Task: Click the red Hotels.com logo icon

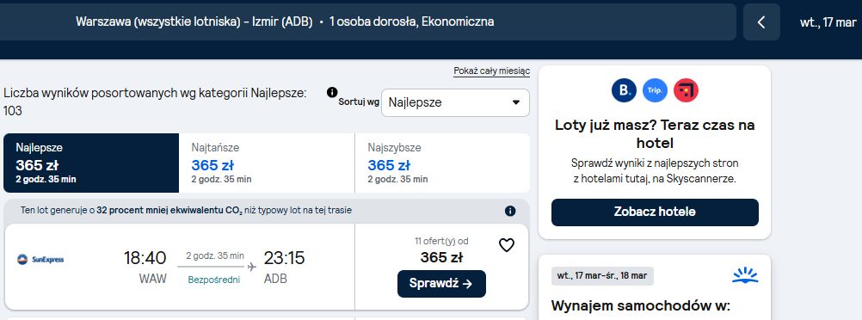Action: [686, 90]
